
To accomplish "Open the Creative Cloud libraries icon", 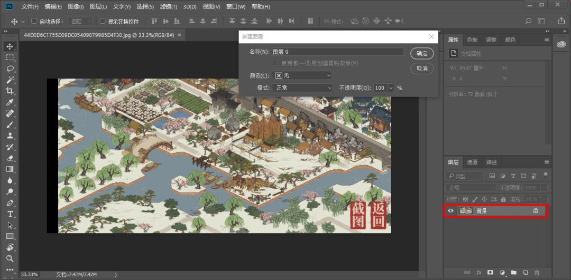I will pyautogui.click(x=560, y=44).
